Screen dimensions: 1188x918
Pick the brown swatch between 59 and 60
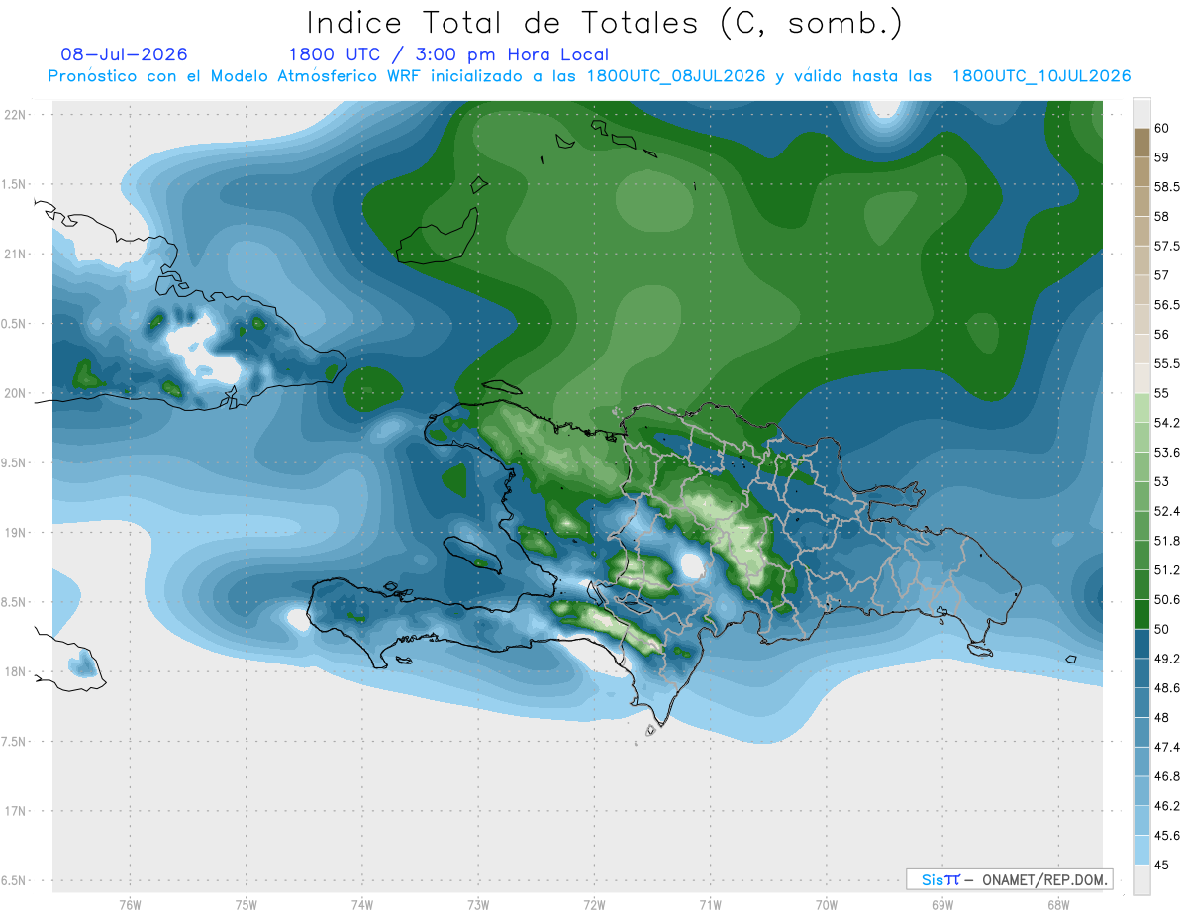[1141, 143]
